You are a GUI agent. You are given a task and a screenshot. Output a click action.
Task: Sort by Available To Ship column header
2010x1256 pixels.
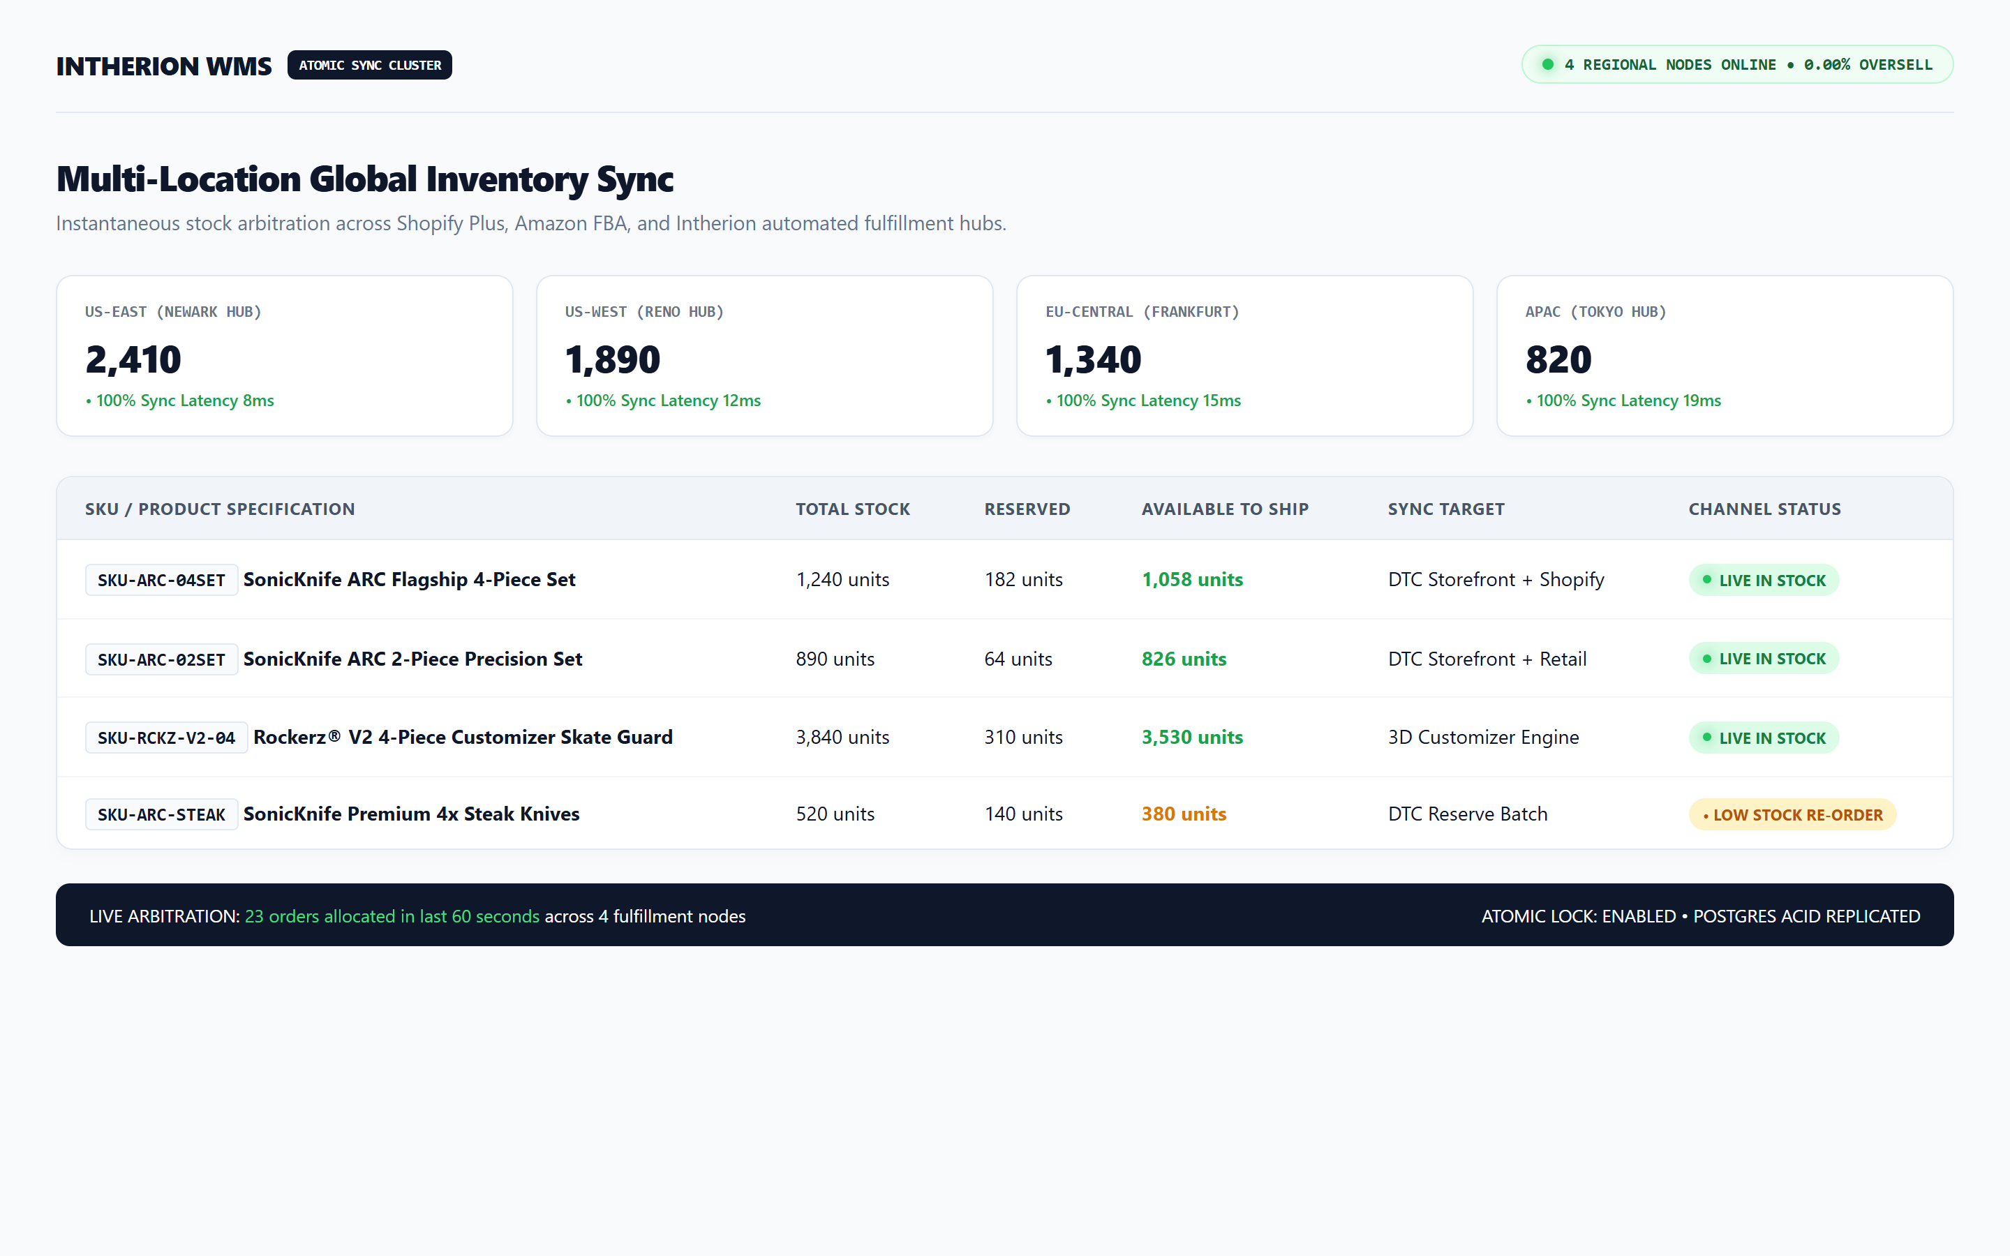pos(1225,509)
